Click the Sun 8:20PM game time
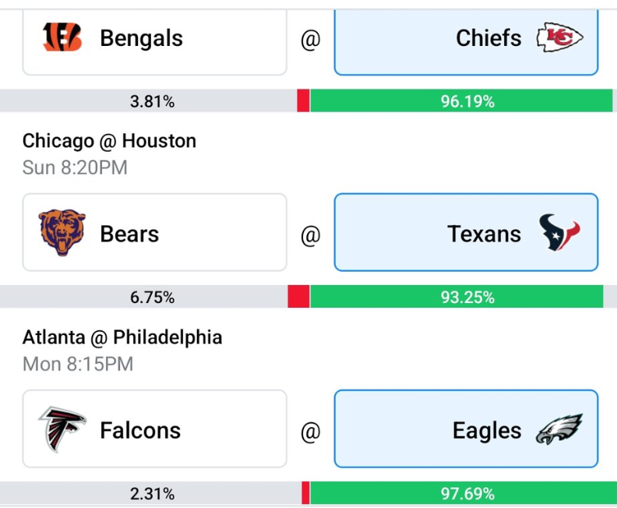This screenshot has width=617, height=508. (75, 168)
